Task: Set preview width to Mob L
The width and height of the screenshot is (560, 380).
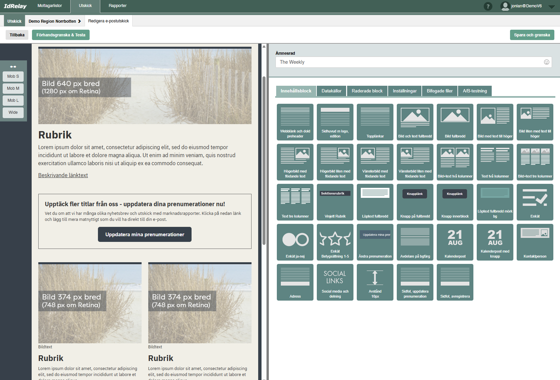Action: 13,100
